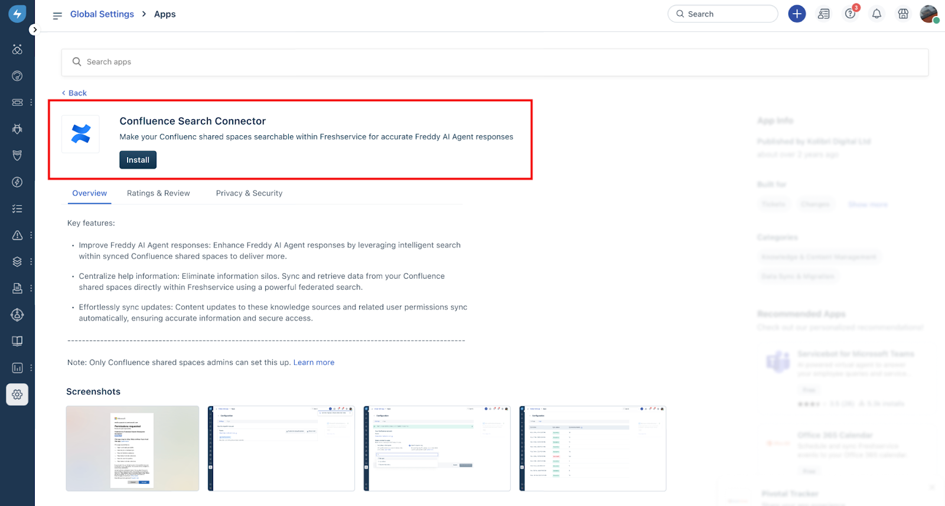Click the top Search field
The width and height of the screenshot is (945, 506).
(722, 14)
